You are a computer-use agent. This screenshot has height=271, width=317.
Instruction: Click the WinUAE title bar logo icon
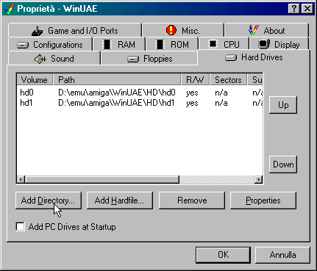tap(10, 9)
